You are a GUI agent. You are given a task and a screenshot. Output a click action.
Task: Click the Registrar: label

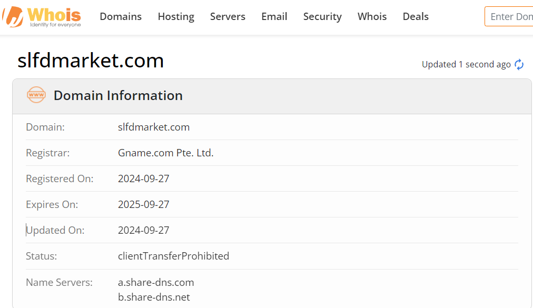click(x=47, y=153)
